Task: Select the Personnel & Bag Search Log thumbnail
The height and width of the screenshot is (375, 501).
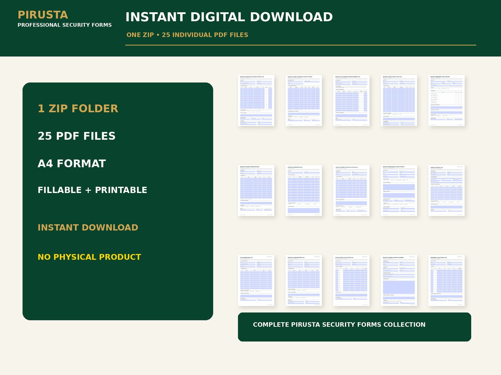Action: click(447, 280)
